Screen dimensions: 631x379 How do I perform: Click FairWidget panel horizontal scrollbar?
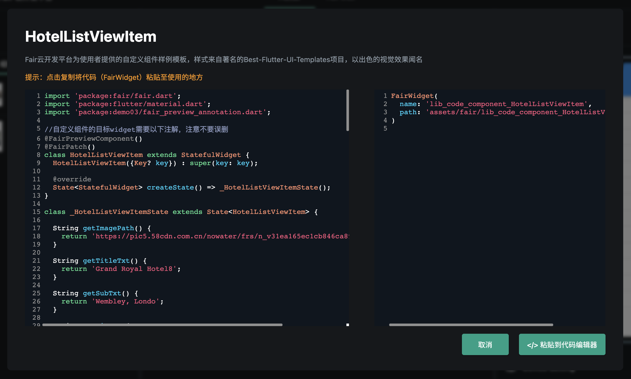click(x=471, y=325)
